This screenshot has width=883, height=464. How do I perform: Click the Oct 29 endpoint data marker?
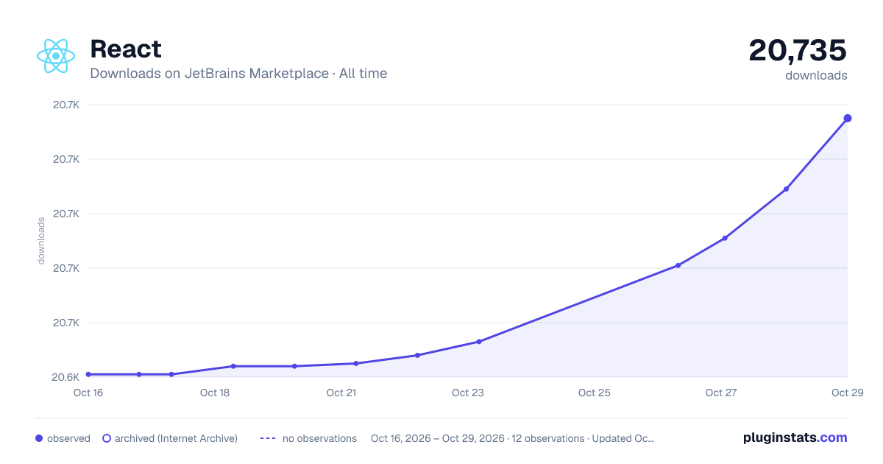click(x=848, y=118)
